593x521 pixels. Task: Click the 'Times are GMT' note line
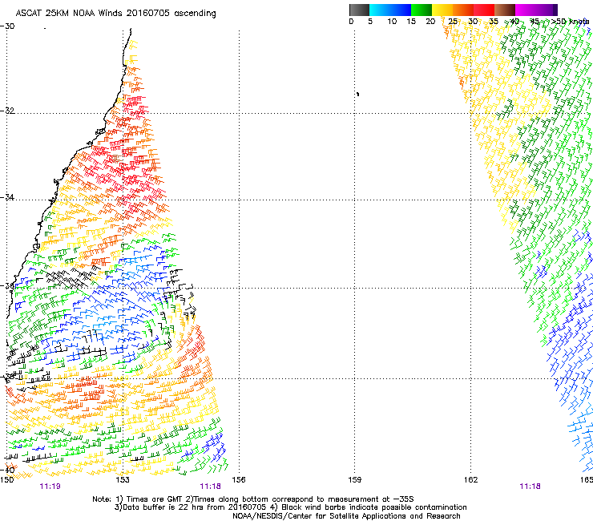click(253, 499)
